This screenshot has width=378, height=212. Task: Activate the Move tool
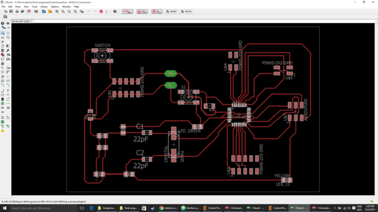pyautogui.click(x=8, y=33)
